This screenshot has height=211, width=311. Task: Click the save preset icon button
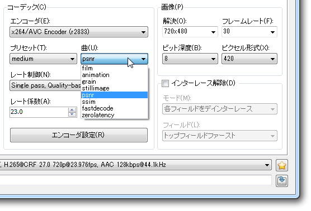[x=282, y=181]
